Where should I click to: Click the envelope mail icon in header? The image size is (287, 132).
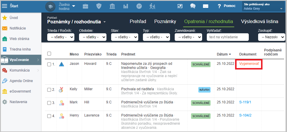click(x=206, y=6)
